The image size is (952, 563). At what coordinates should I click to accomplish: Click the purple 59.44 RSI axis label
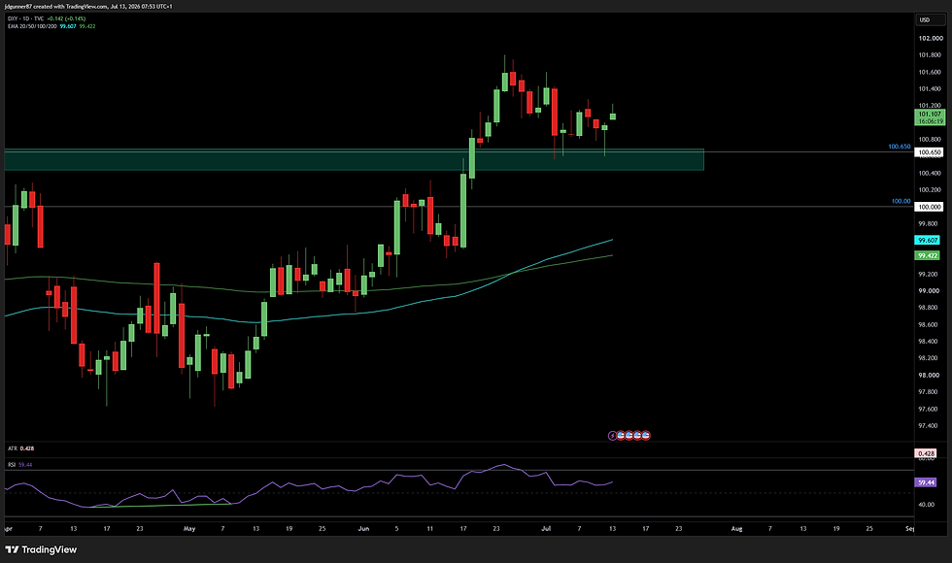coord(926,482)
